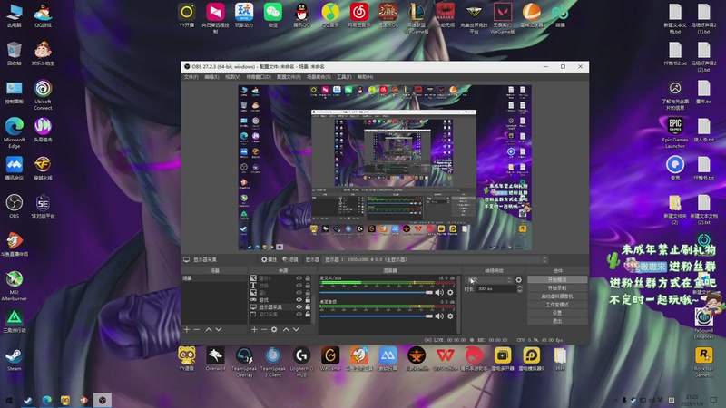Open transition properties gear icon
Viewport: 726px width, 408px height.
point(518,280)
